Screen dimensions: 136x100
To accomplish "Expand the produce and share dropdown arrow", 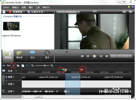I will coord(45,12).
